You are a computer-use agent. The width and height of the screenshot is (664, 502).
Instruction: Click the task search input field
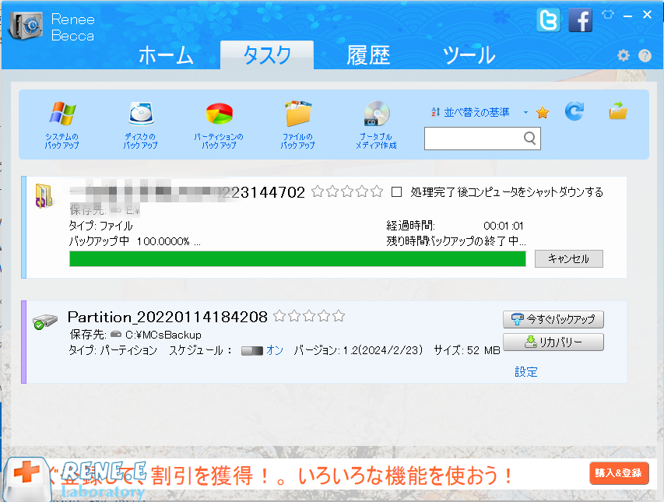tap(483, 139)
